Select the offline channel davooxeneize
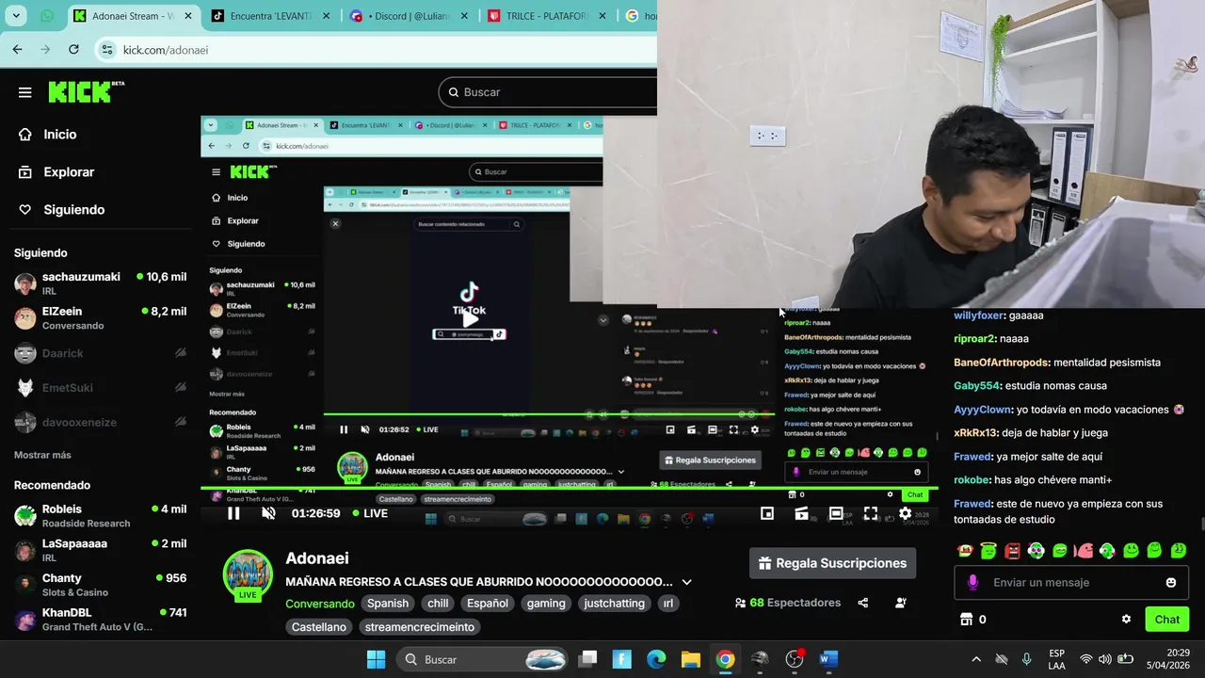Image resolution: width=1205 pixels, height=678 pixels. 100,423
